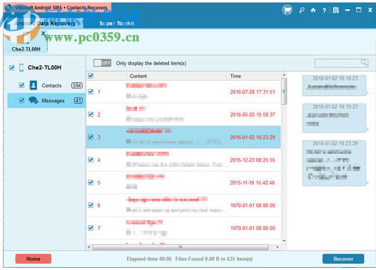Click the horizontal scroll right arrow
Viewport: 376px width, 270px height.
[x=278, y=247]
